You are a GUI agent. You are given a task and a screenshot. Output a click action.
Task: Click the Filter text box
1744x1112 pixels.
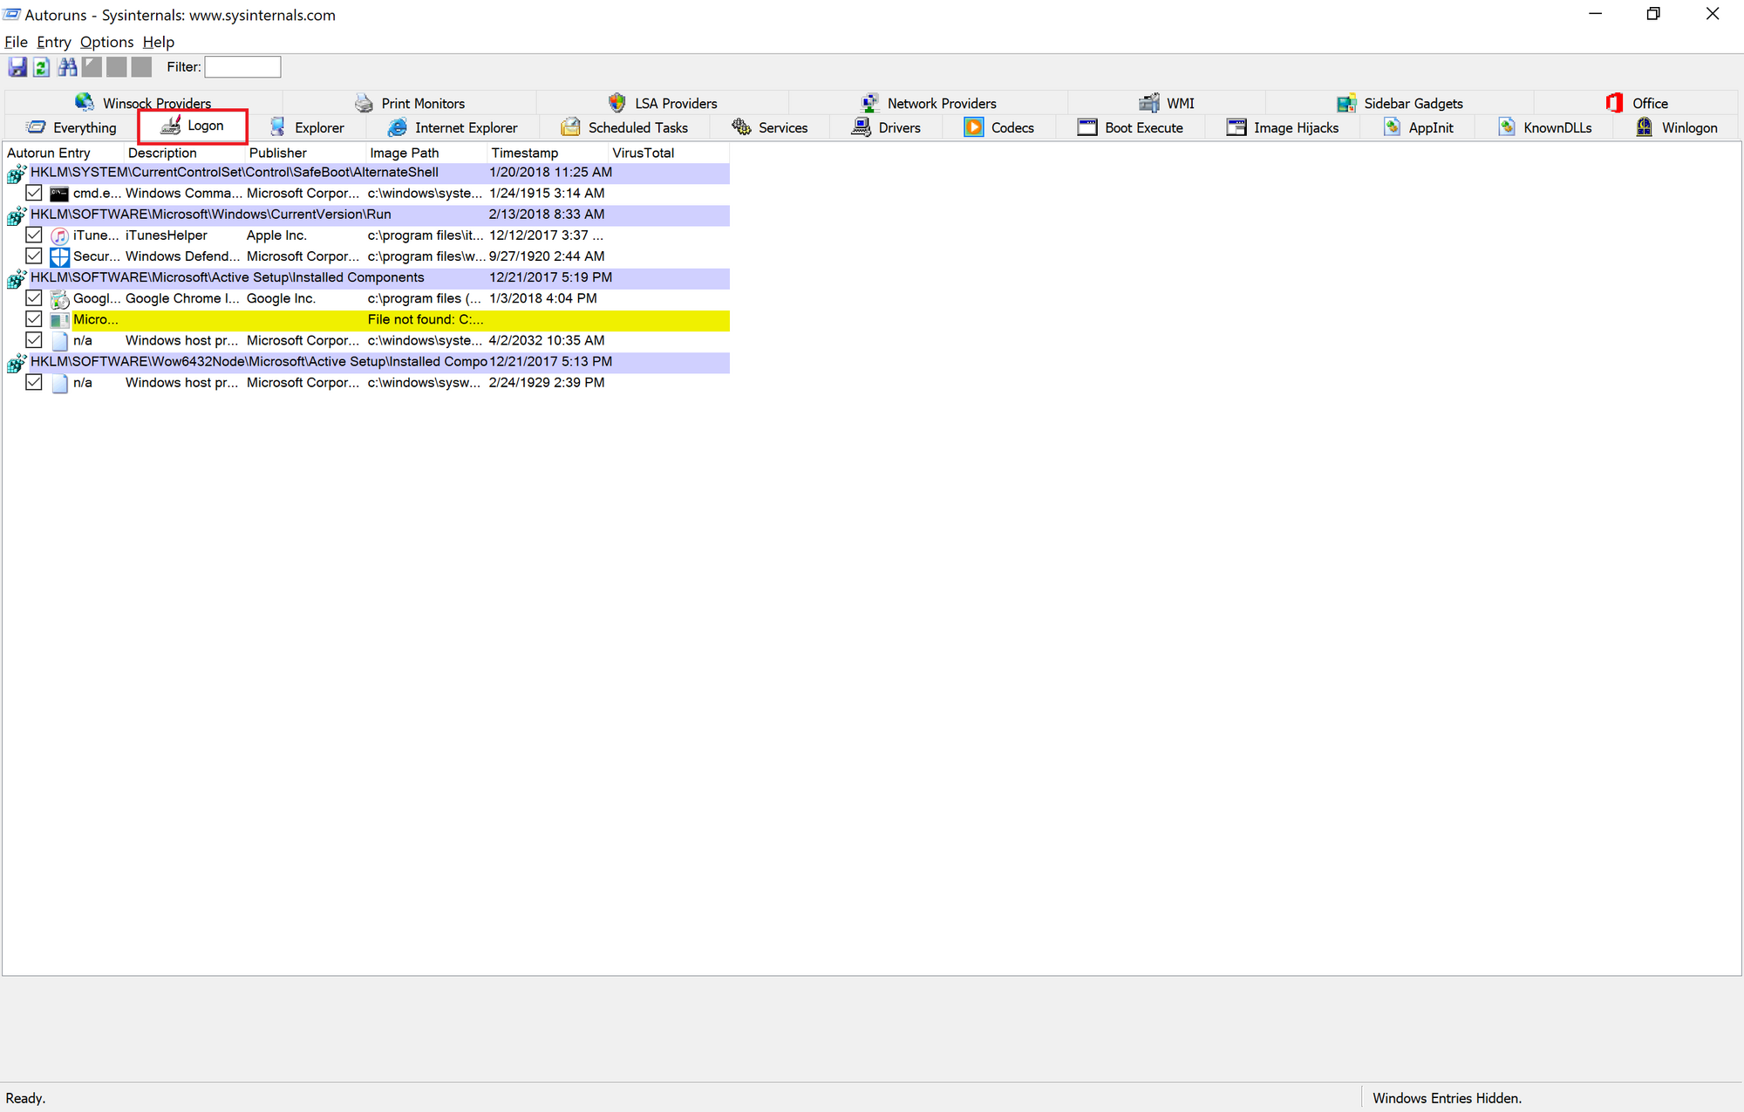point(242,67)
